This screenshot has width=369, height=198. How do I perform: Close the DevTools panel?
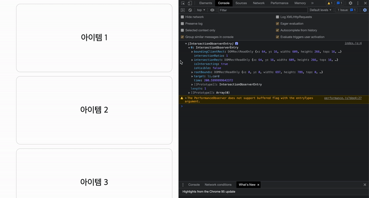point(365,3)
